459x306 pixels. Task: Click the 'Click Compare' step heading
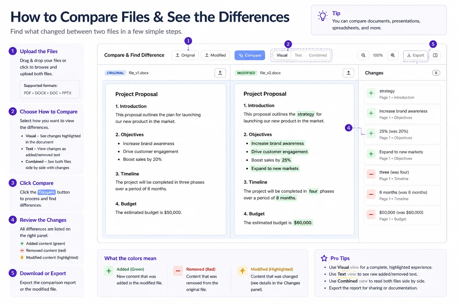37,183
